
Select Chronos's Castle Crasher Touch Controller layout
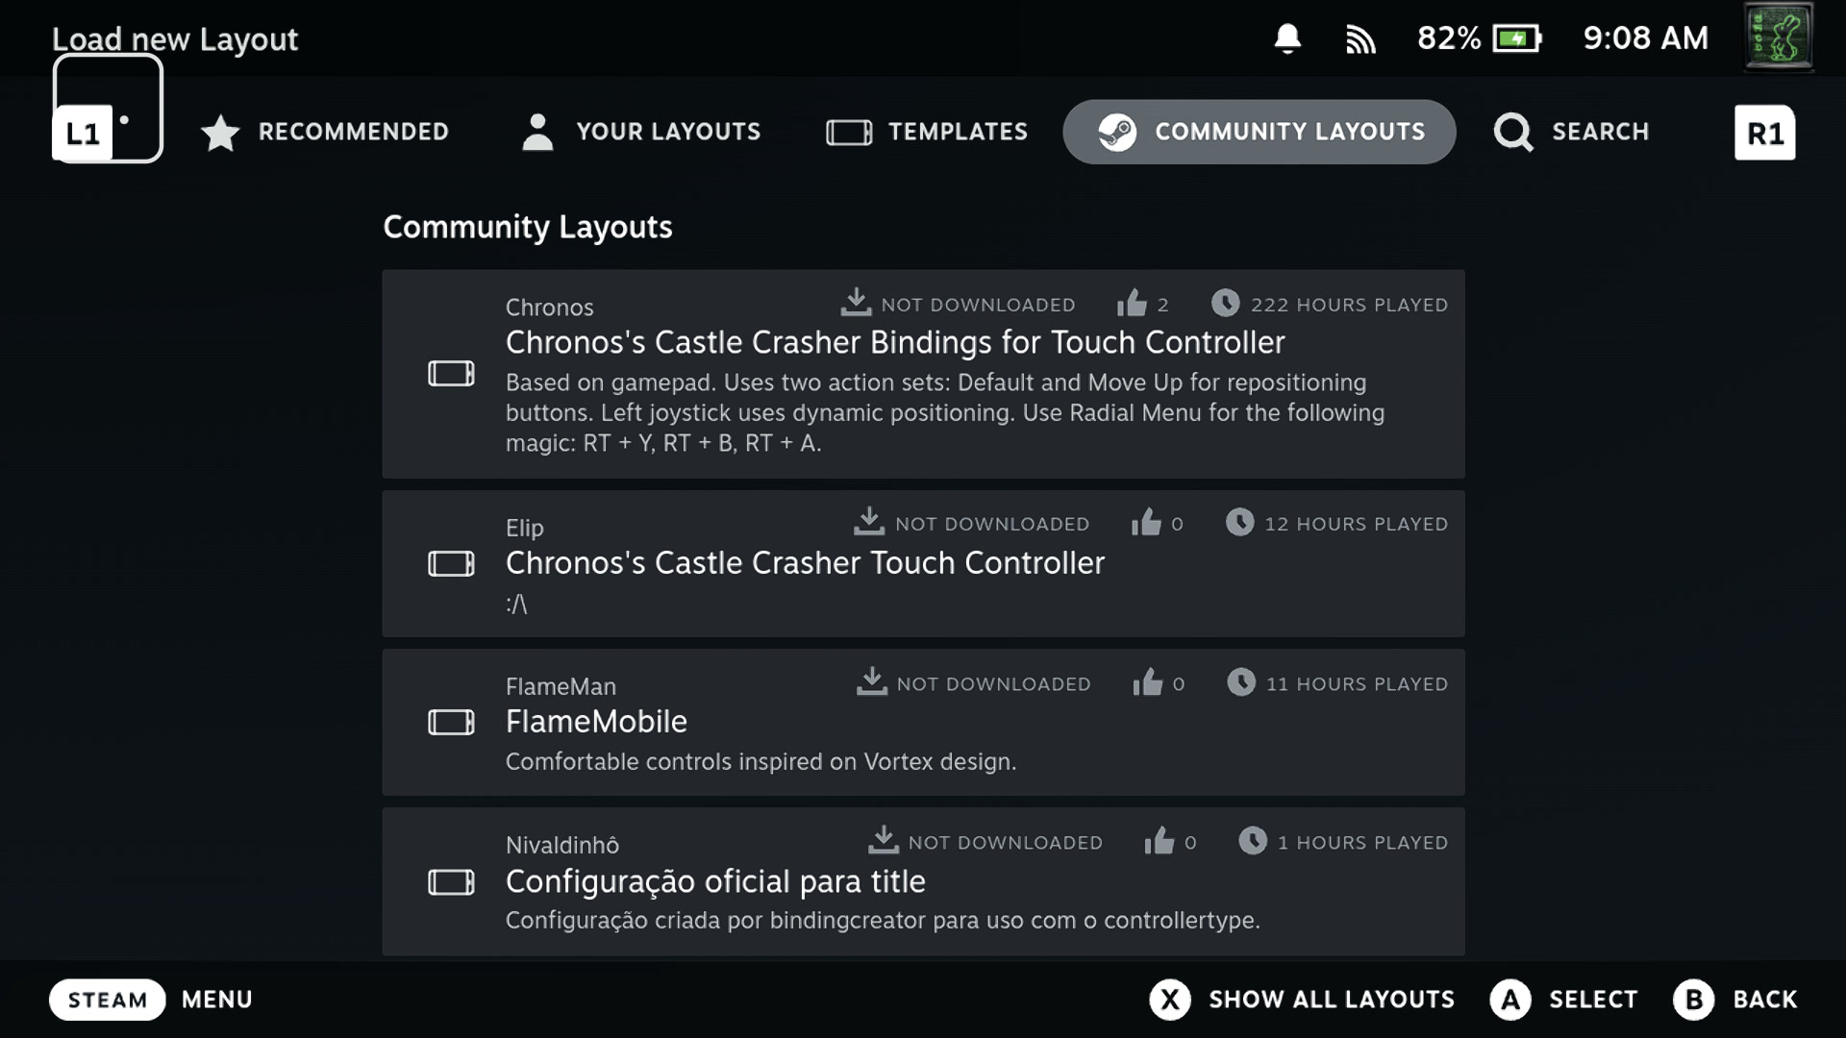point(805,563)
